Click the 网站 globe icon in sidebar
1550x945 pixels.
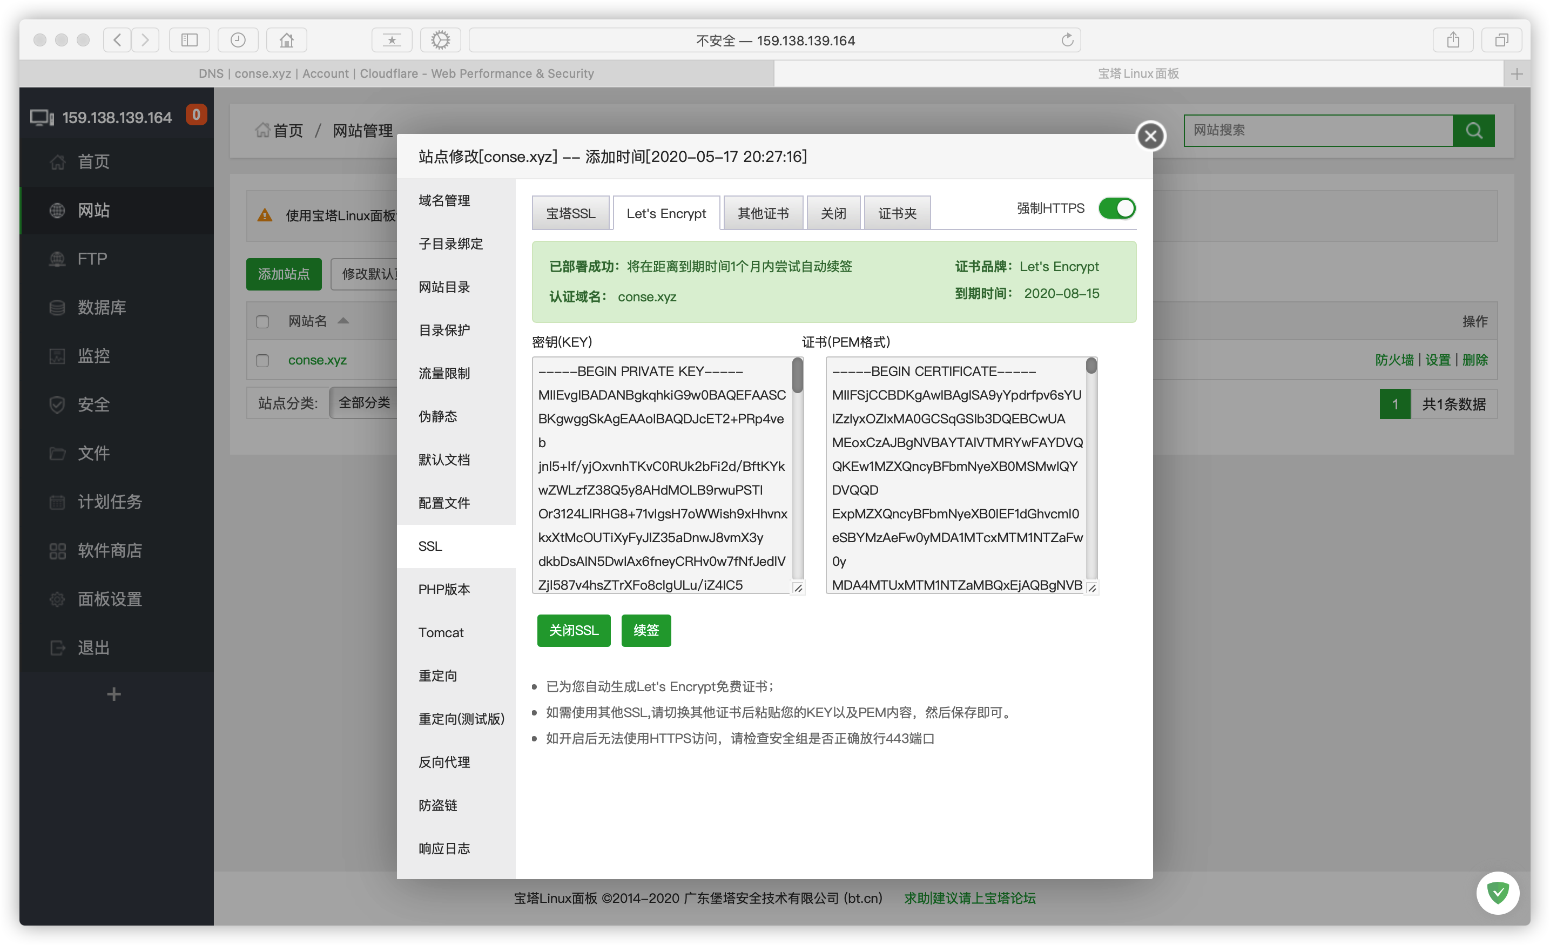point(57,210)
